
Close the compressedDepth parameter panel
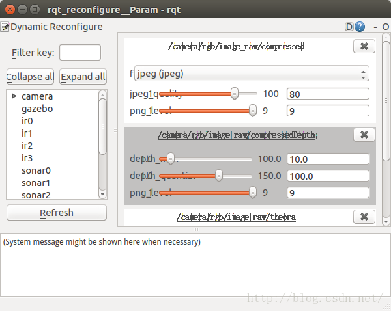364,135
